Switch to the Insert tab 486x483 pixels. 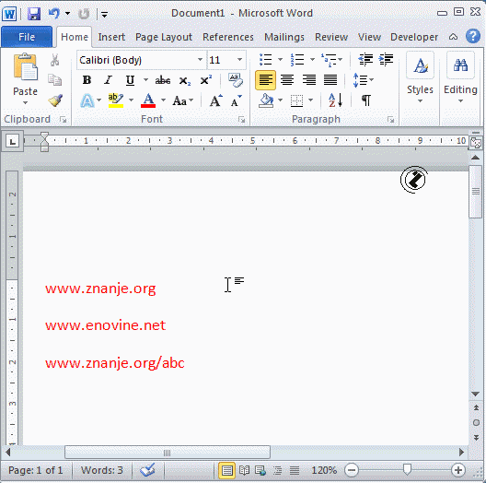[x=111, y=37]
